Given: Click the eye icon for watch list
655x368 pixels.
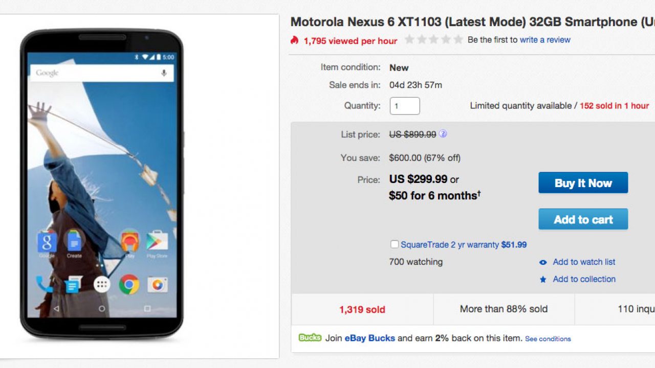Looking at the screenshot, I should pos(543,262).
